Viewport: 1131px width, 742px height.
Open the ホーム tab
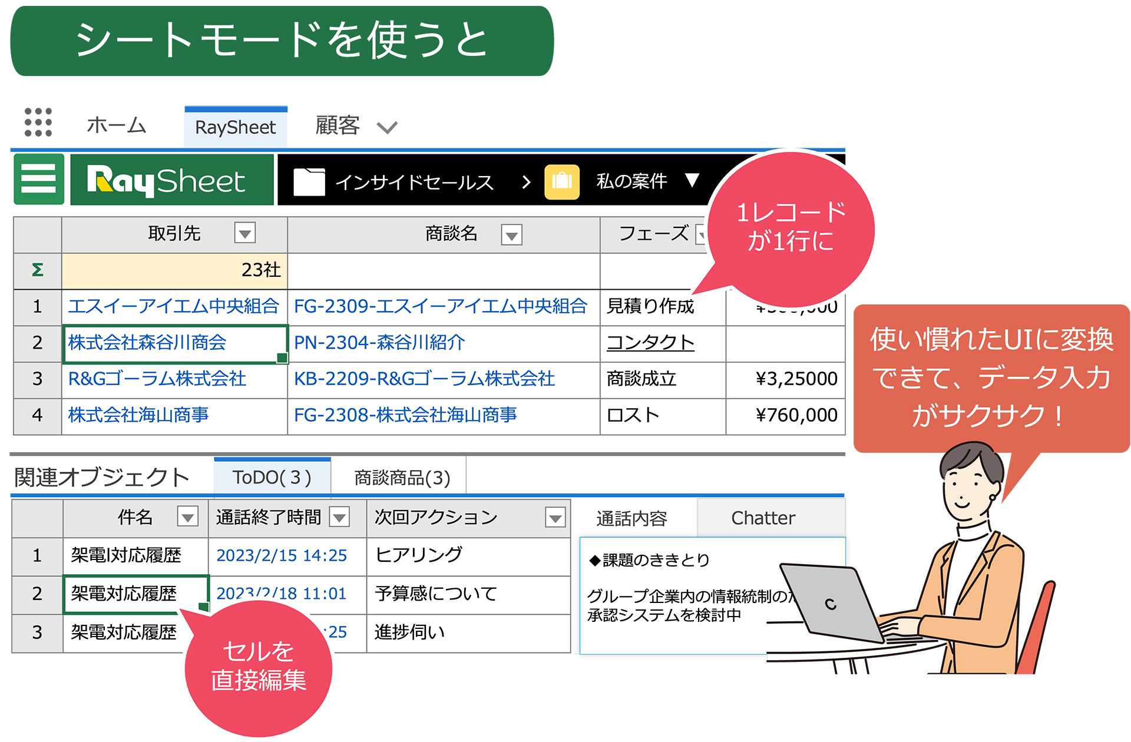pyautogui.click(x=116, y=125)
